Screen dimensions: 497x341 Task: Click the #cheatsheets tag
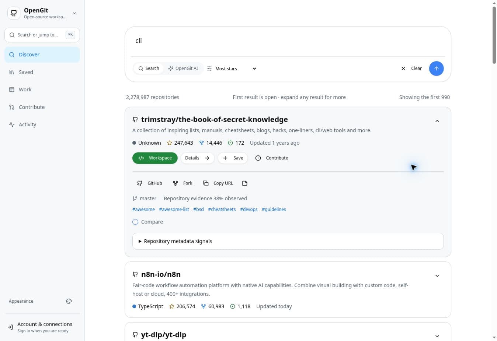pyautogui.click(x=222, y=210)
